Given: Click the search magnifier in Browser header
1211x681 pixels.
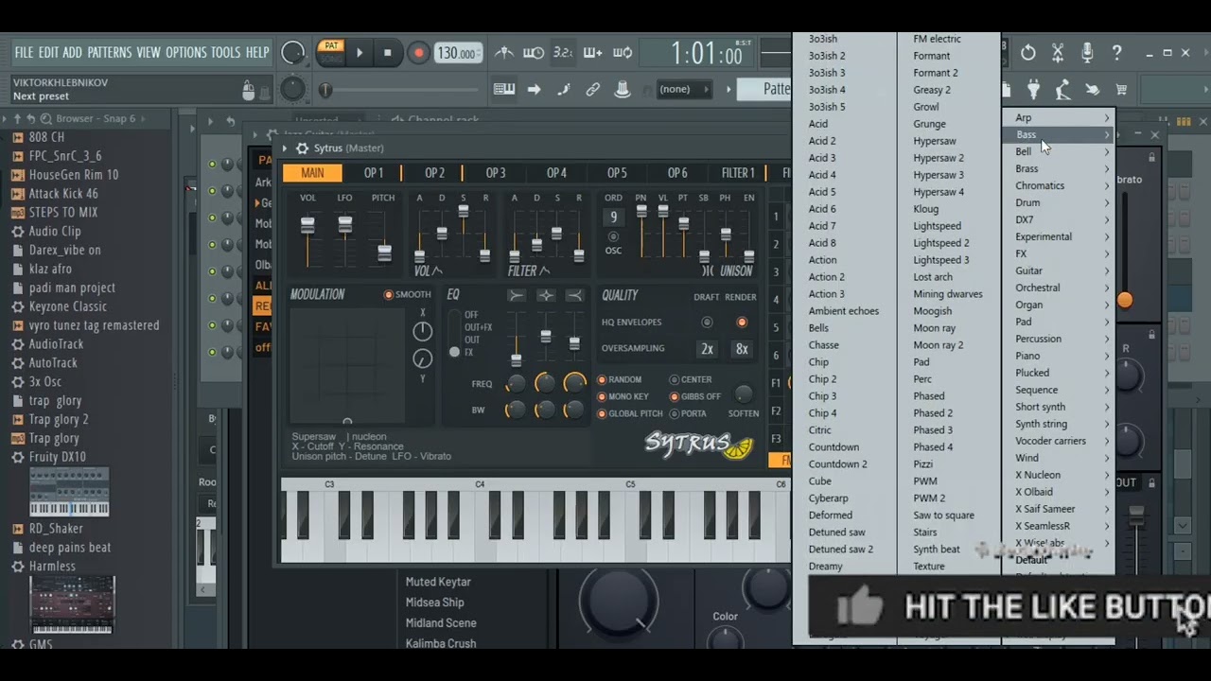Looking at the screenshot, I should pos(46,119).
